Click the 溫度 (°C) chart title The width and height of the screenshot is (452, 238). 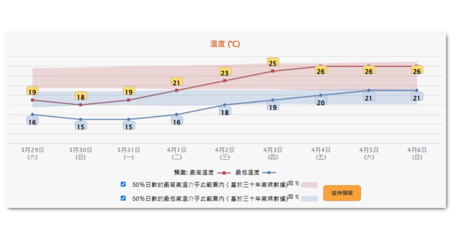[225, 44]
